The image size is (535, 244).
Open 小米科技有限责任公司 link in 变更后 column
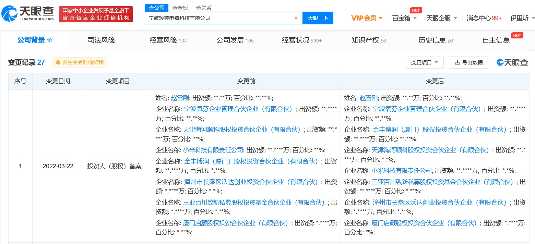pyautogui.click(x=402, y=170)
